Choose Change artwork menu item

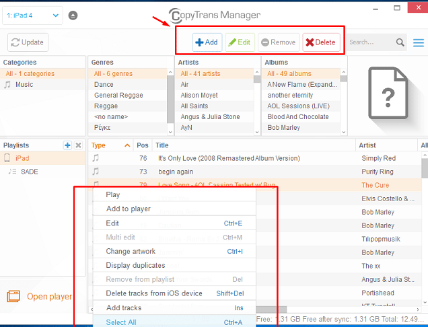click(174, 251)
